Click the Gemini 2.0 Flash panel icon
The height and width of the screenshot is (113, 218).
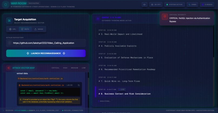pyautogui.click(x=98, y=19)
